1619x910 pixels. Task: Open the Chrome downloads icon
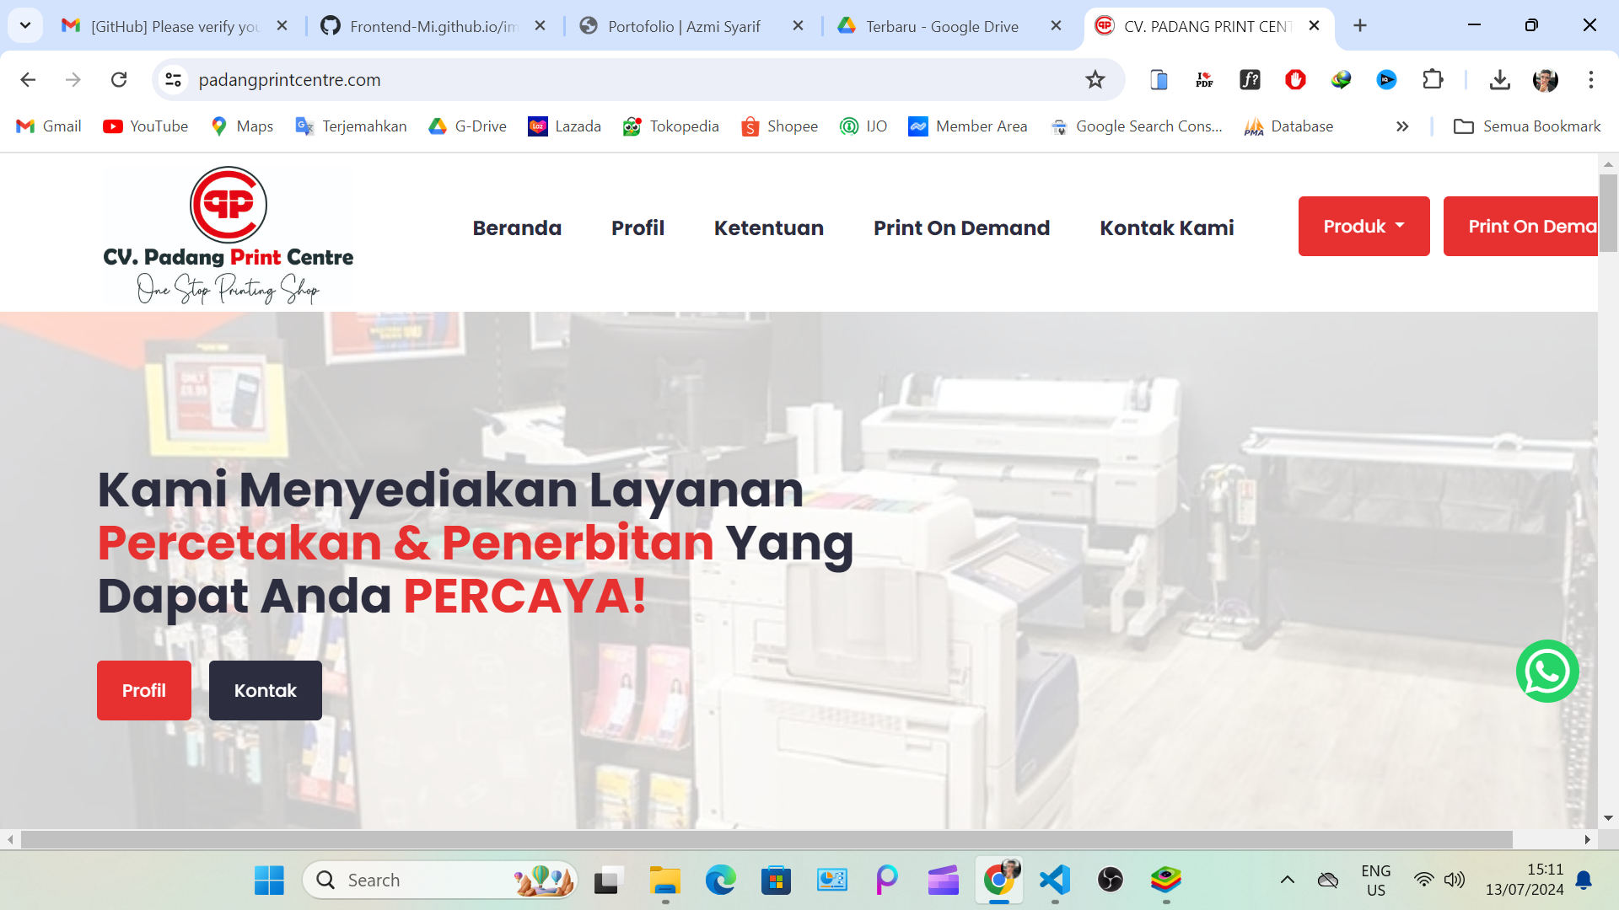click(x=1499, y=80)
